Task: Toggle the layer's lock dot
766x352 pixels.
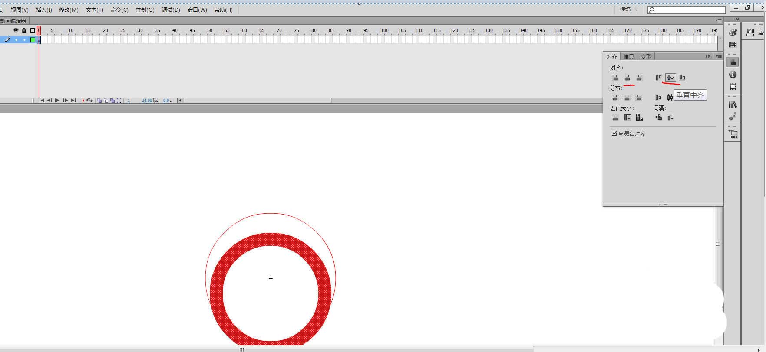Action: [24, 40]
